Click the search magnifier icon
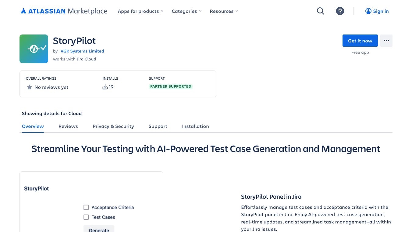The image size is (412, 232). (320, 11)
